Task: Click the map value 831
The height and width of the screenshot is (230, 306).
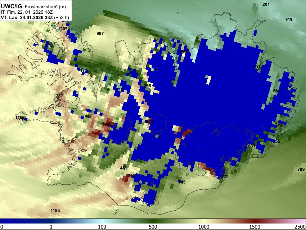Action: [252, 146]
